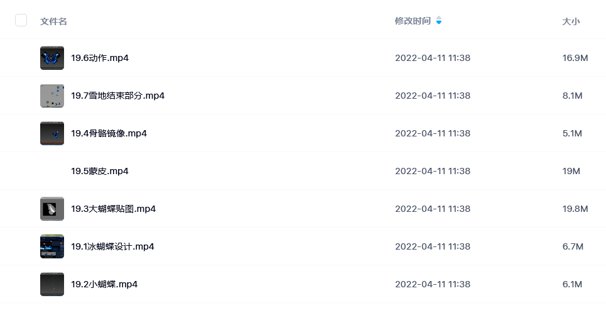The width and height of the screenshot is (606, 320).
Task: Open the file 19.7雪地结束部分.mp4
Action: coord(118,96)
